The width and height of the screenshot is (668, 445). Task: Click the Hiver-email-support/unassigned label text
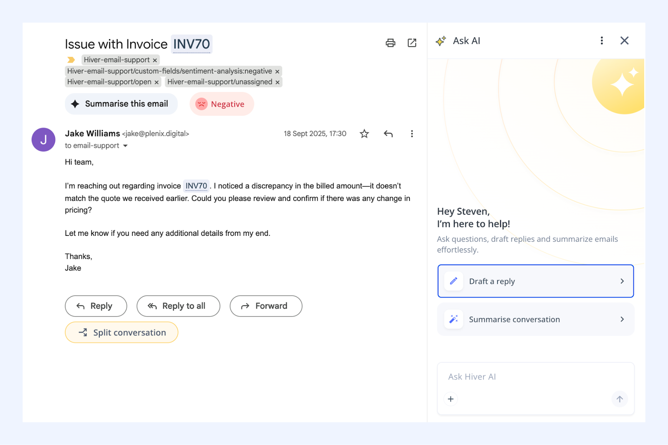pos(220,82)
